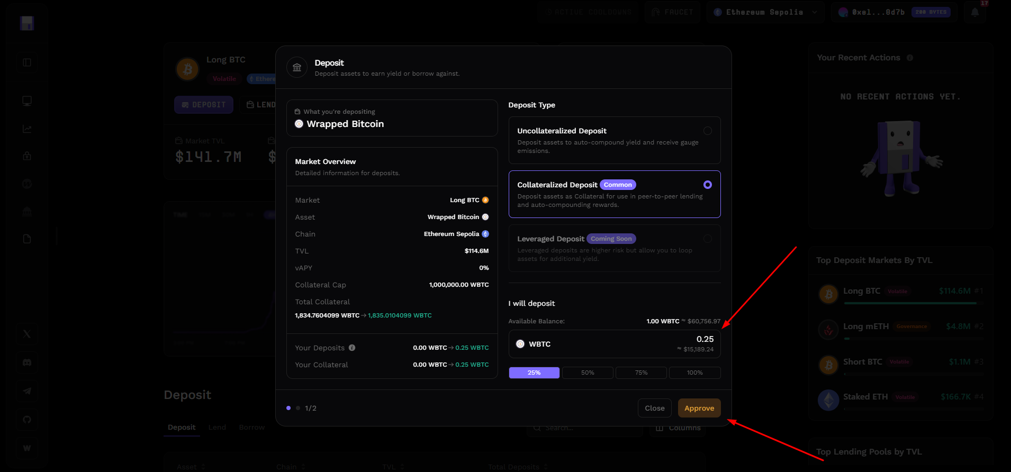Switch to the Deposit tab below
Image resolution: width=1011 pixels, height=472 pixels.
coord(182,428)
